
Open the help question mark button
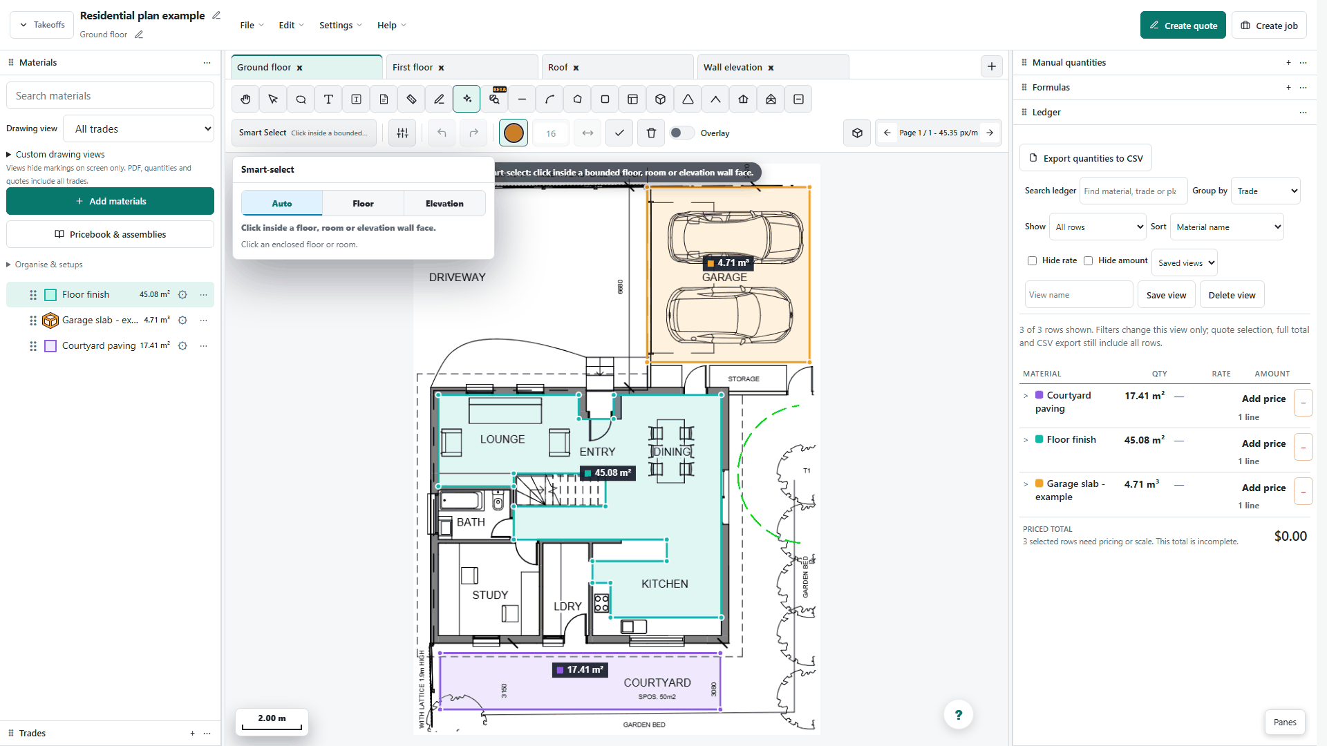958,715
